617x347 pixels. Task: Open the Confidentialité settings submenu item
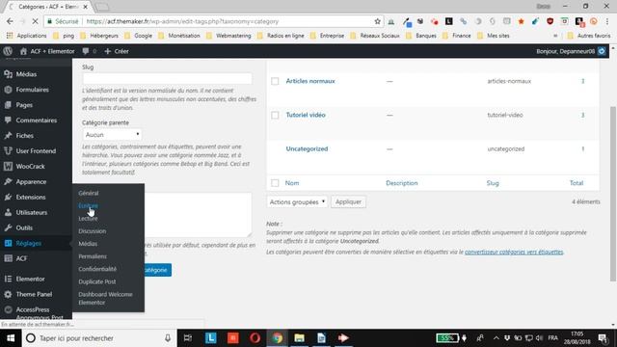[x=97, y=269]
